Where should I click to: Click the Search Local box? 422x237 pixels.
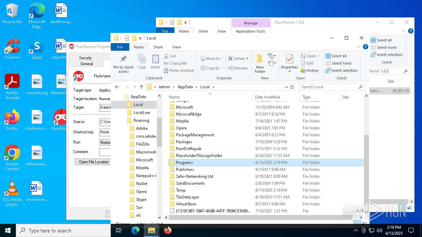click(x=332, y=87)
